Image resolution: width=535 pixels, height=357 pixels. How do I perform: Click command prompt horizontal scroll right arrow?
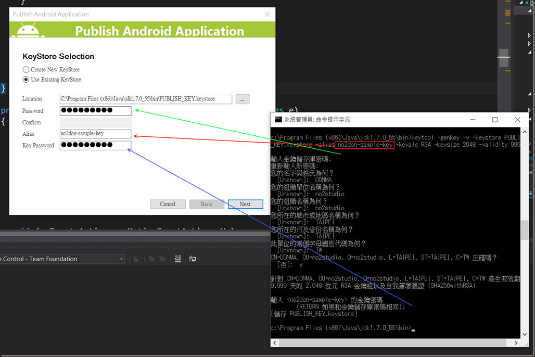pyautogui.click(x=516, y=342)
